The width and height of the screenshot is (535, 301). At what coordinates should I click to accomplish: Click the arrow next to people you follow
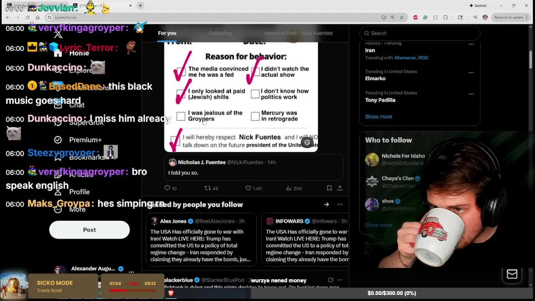click(326, 204)
